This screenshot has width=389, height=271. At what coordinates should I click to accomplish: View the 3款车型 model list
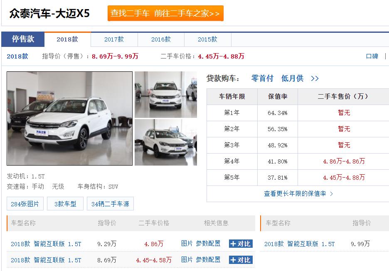65,204
